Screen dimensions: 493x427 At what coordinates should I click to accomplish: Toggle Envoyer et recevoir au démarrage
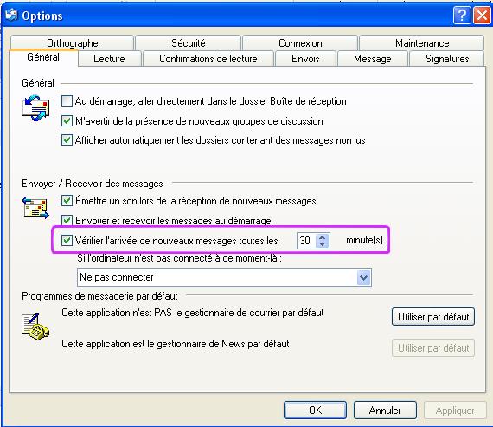(67, 220)
